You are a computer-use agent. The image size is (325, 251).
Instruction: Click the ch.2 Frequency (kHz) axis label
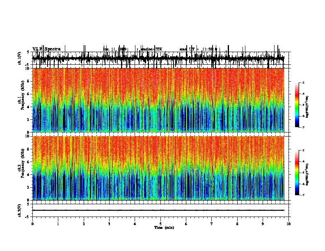[x=21, y=163]
